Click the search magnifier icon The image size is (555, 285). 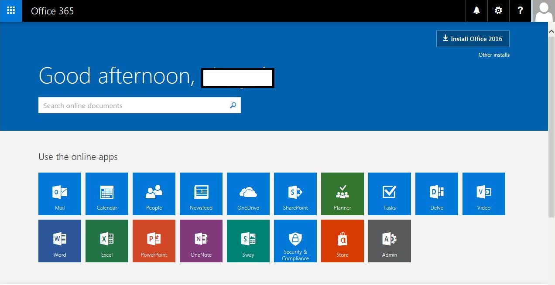[x=233, y=105]
